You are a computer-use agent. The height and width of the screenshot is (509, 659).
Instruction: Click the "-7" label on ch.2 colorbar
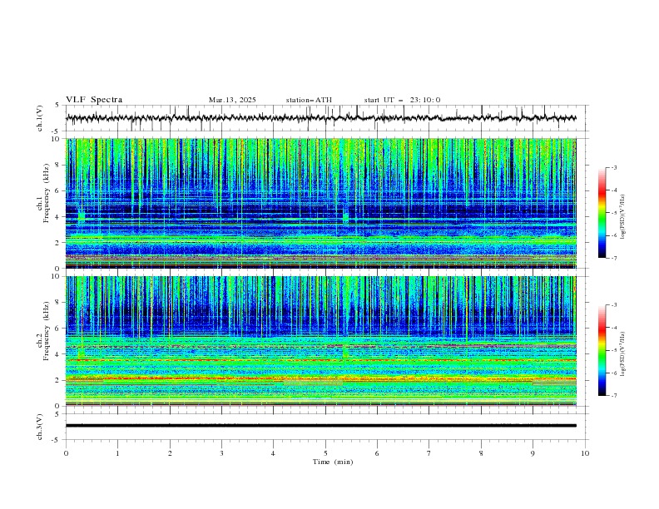(613, 396)
